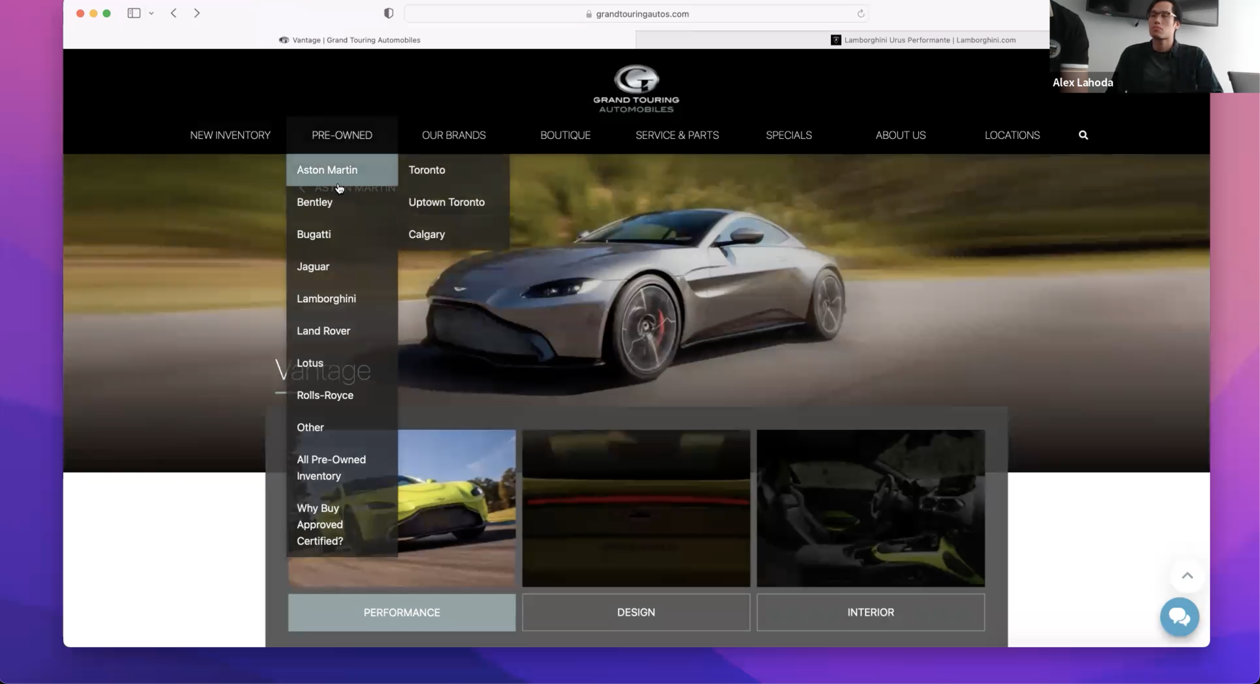Open the live chat bubble
1260x684 pixels.
1179,617
